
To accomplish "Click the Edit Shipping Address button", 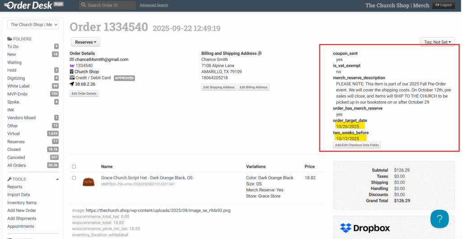I will (218, 87).
